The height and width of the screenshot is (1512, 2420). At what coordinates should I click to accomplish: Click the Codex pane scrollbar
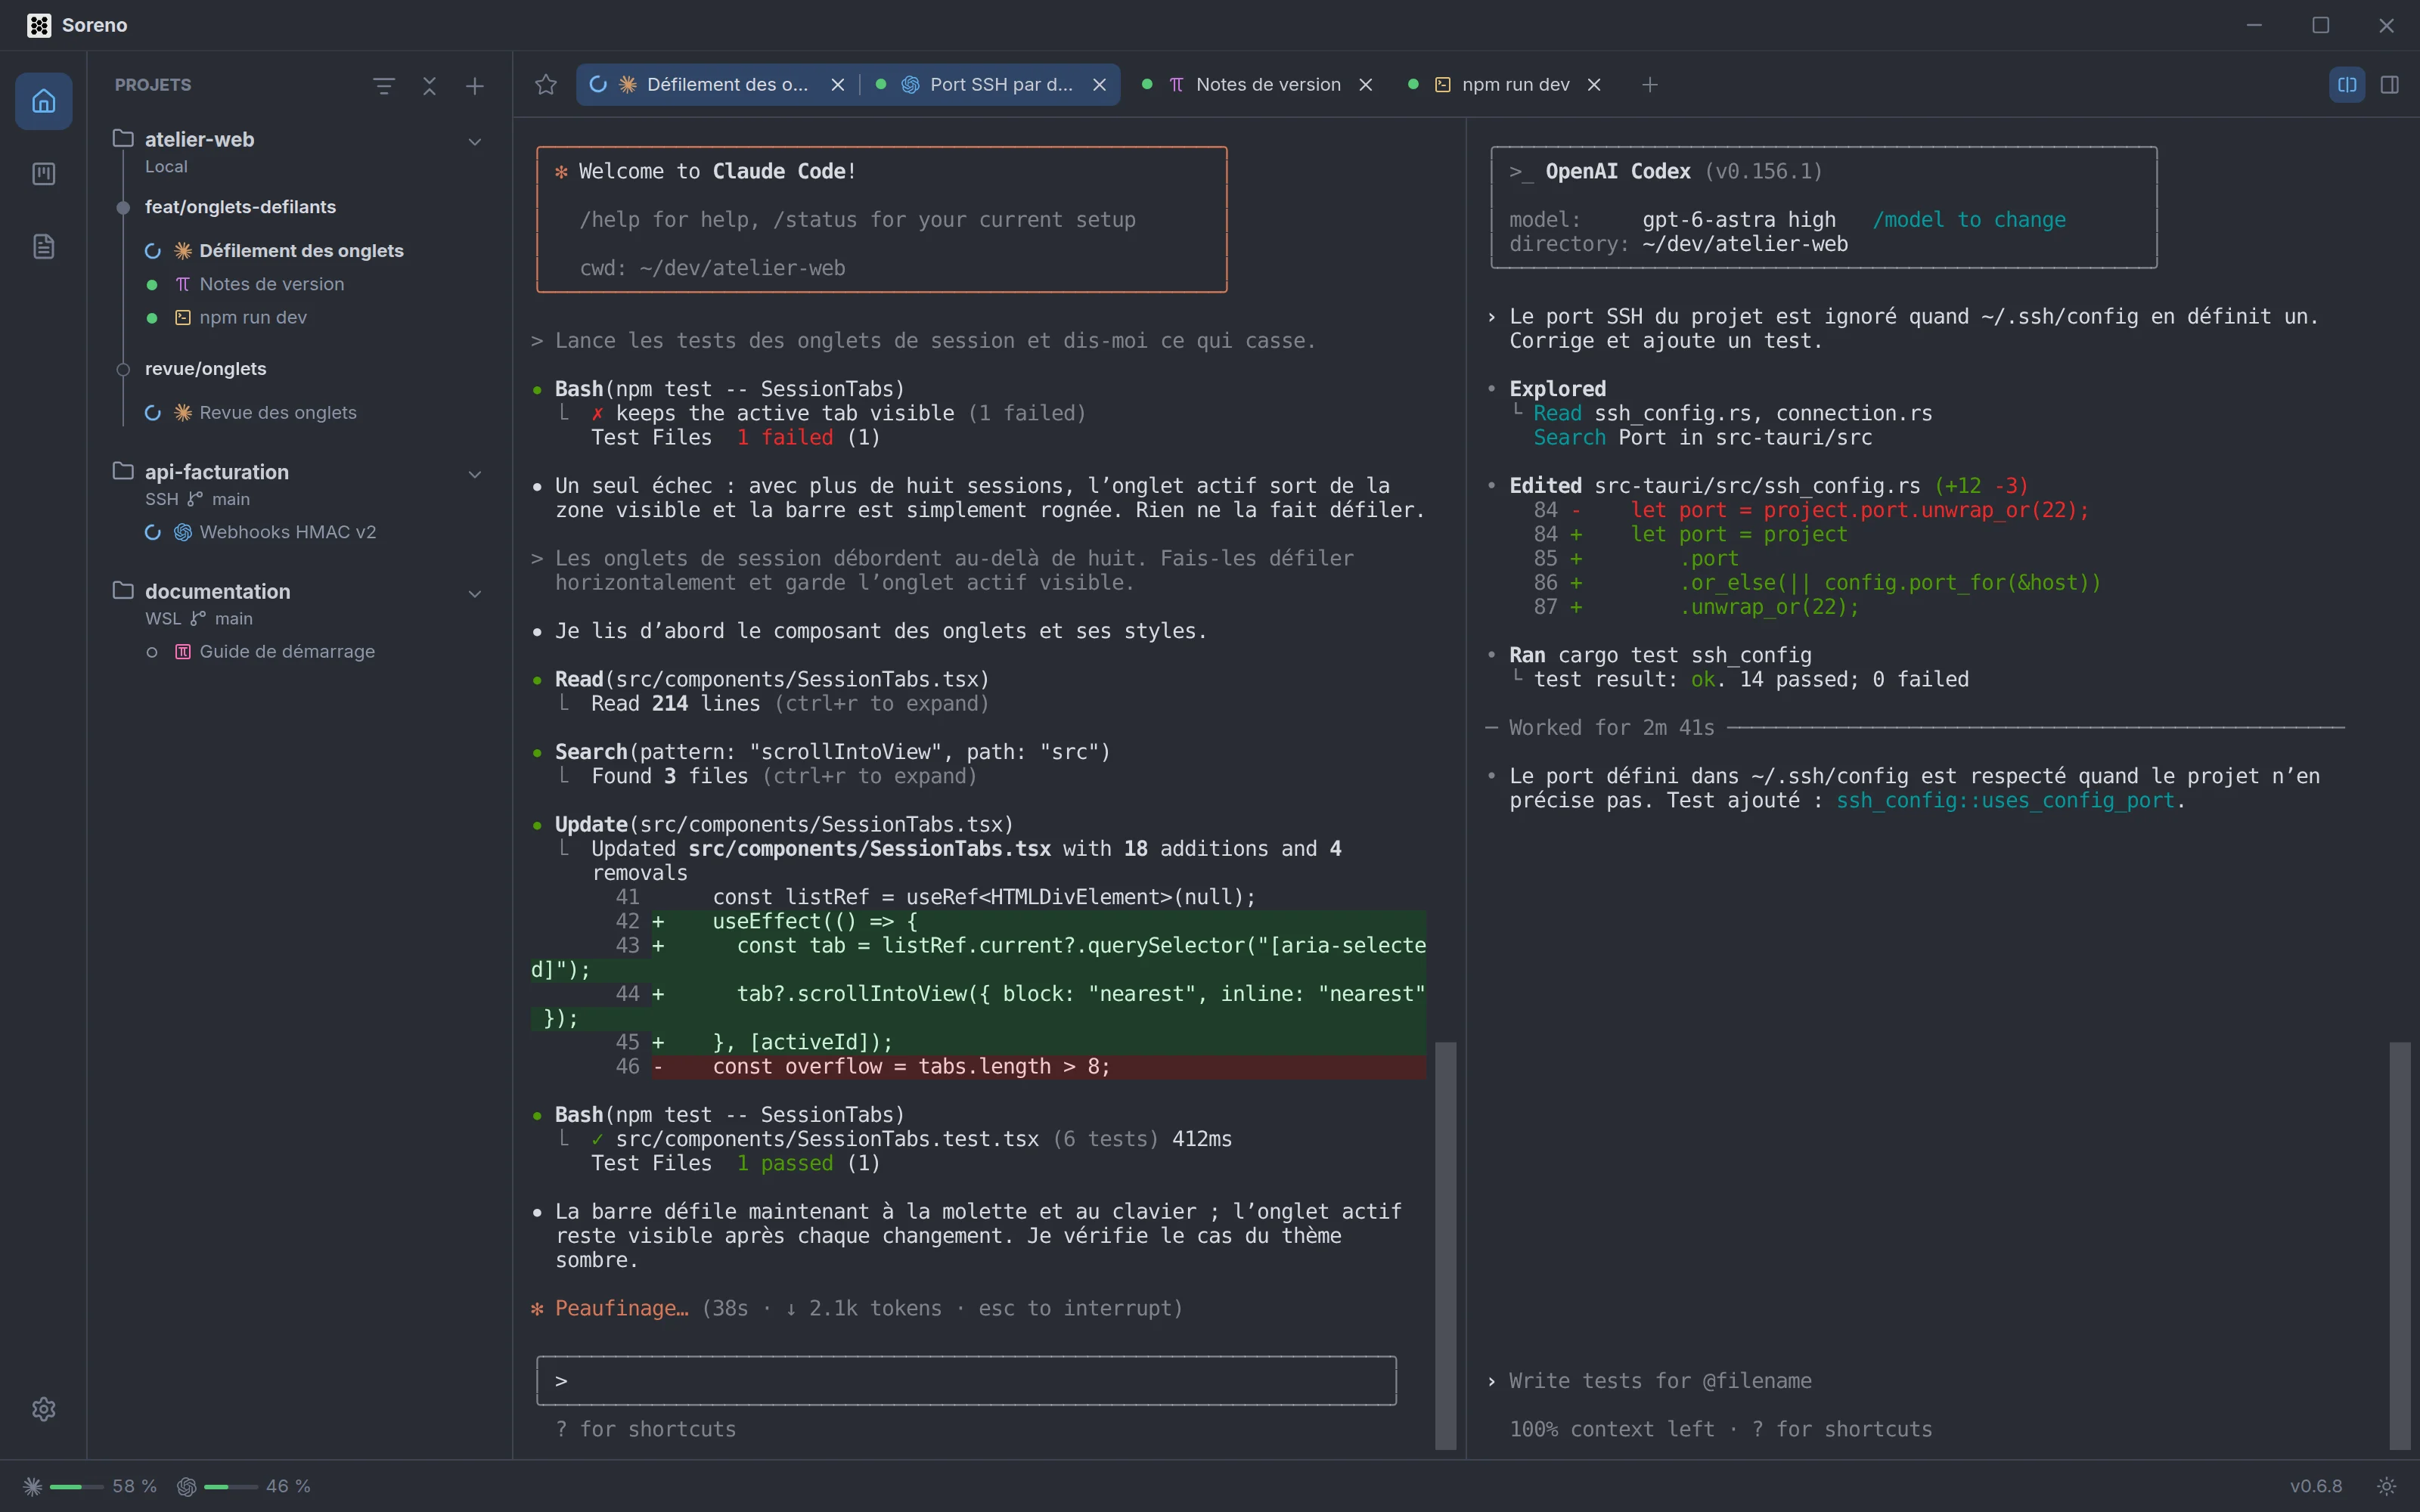(x=2400, y=1245)
